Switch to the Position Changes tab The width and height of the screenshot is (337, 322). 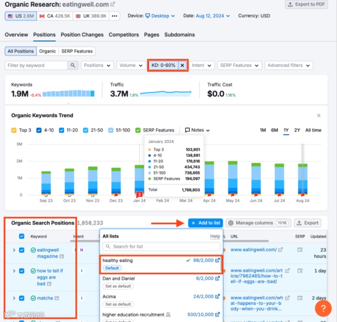click(x=82, y=35)
